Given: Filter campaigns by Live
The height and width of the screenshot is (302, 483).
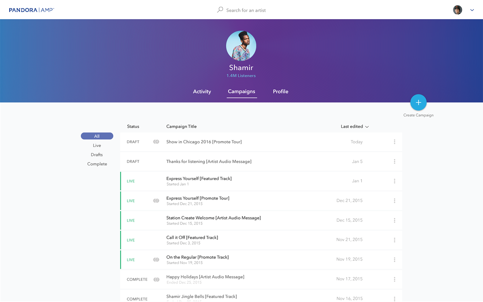Looking at the screenshot, I should click(x=97, y=145).
